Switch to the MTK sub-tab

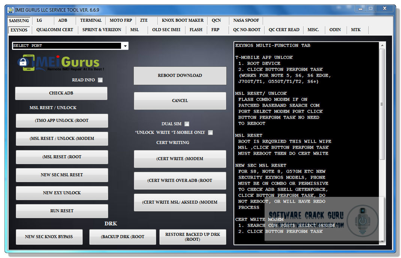356,30
